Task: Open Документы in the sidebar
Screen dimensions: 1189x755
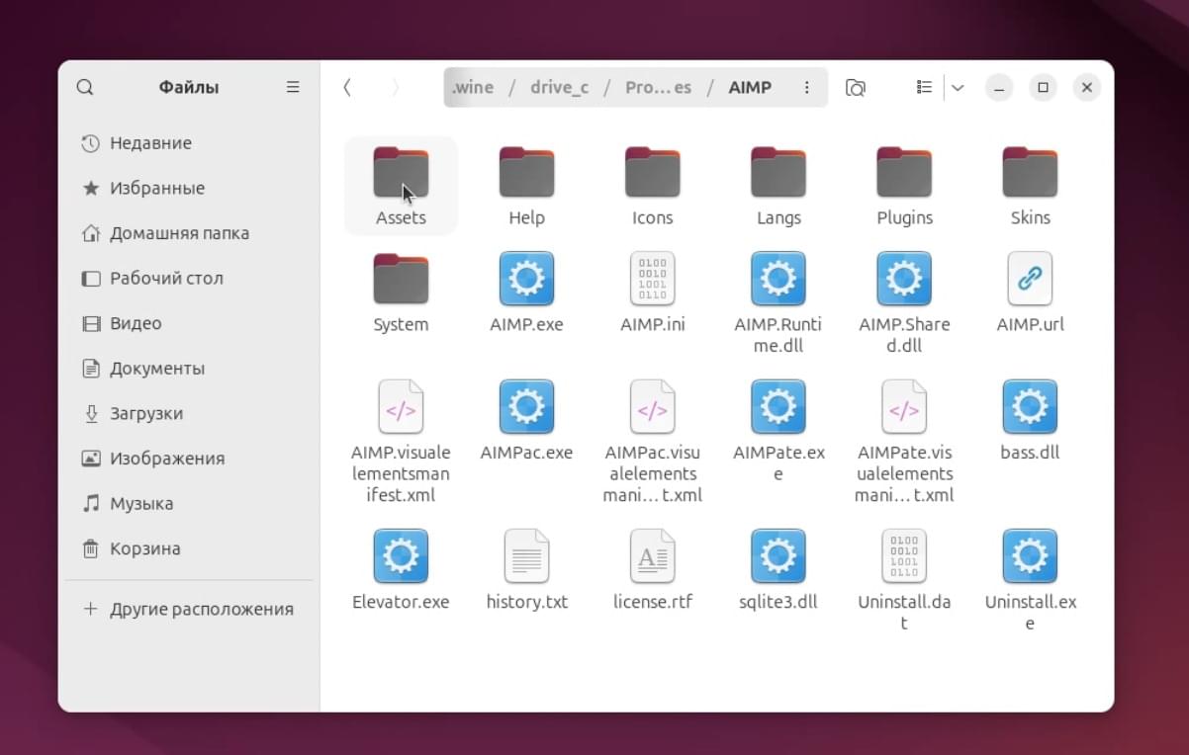Action: point(189,369)
